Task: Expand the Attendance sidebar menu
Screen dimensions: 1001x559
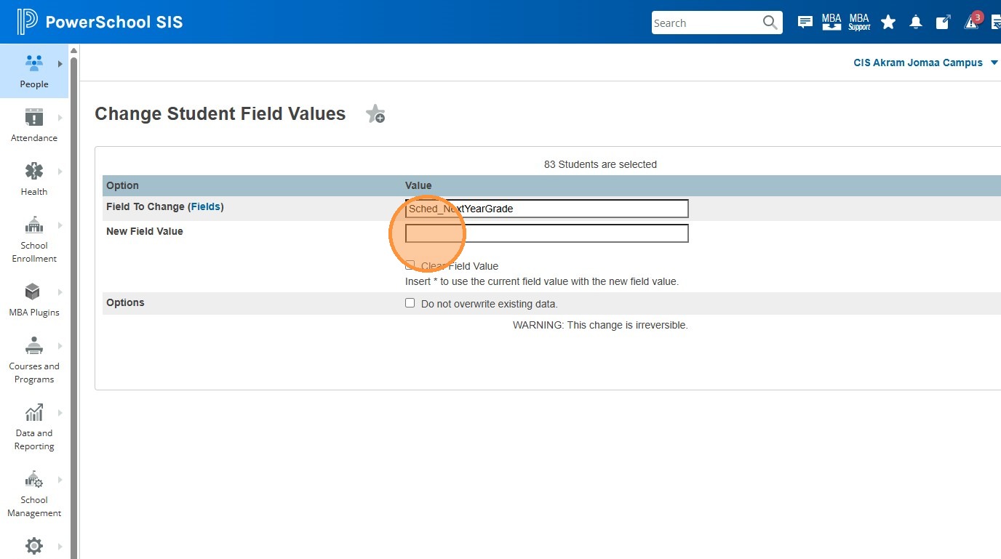Action: tap(34, 125)
